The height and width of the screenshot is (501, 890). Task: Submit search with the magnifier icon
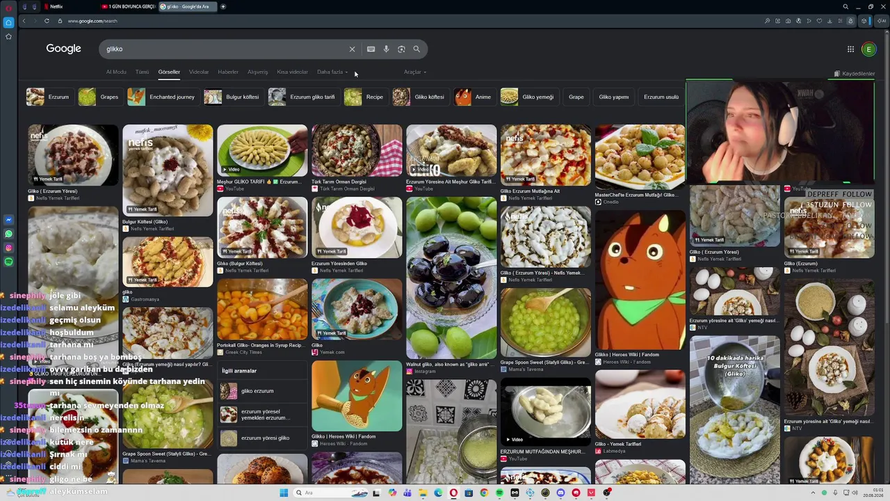coord(416,49)
